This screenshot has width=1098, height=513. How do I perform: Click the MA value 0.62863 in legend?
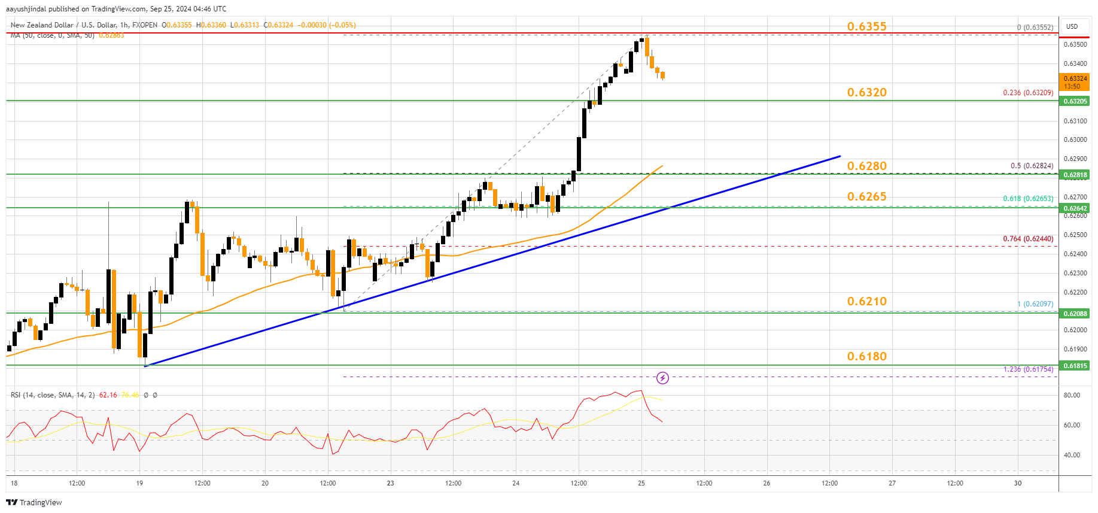point(111,35)
